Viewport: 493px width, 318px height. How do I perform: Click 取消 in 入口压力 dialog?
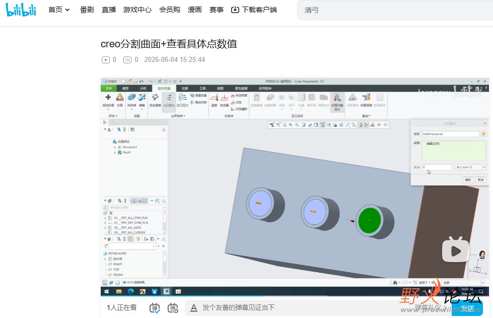tap(481, 180)
